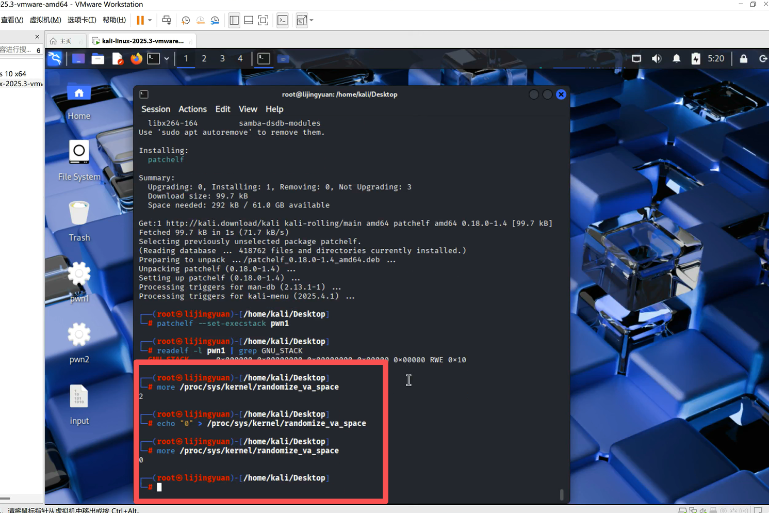Switch to the 主页 tab
Screen dimensions: 769x513
[x=66, y=41]
